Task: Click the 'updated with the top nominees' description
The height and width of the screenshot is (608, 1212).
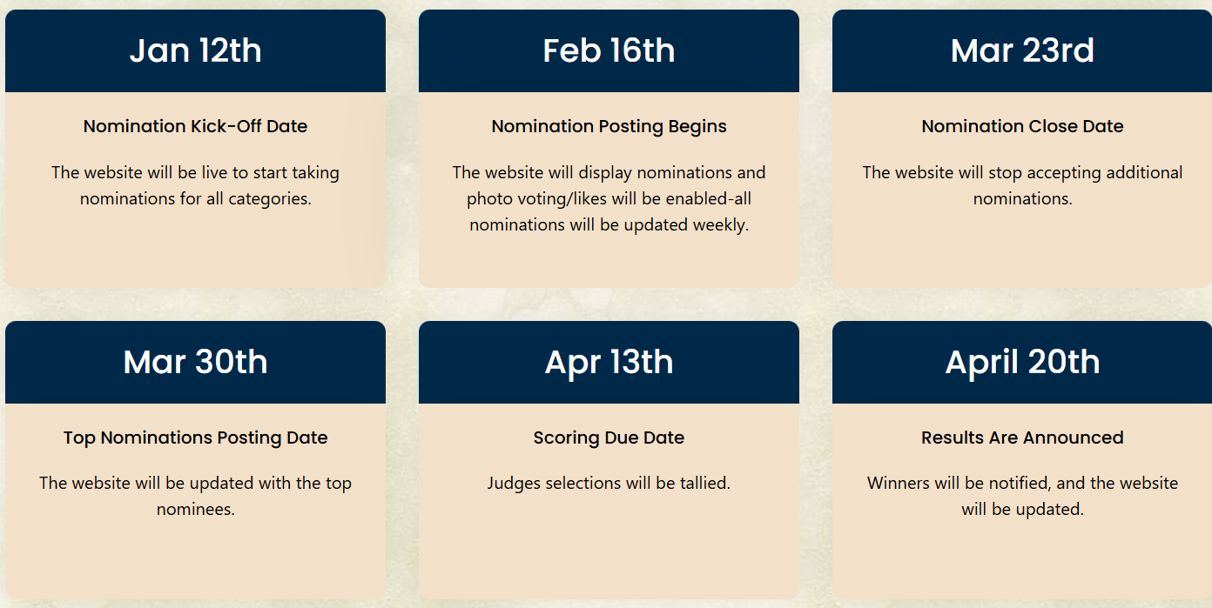Action: point(195,496)
